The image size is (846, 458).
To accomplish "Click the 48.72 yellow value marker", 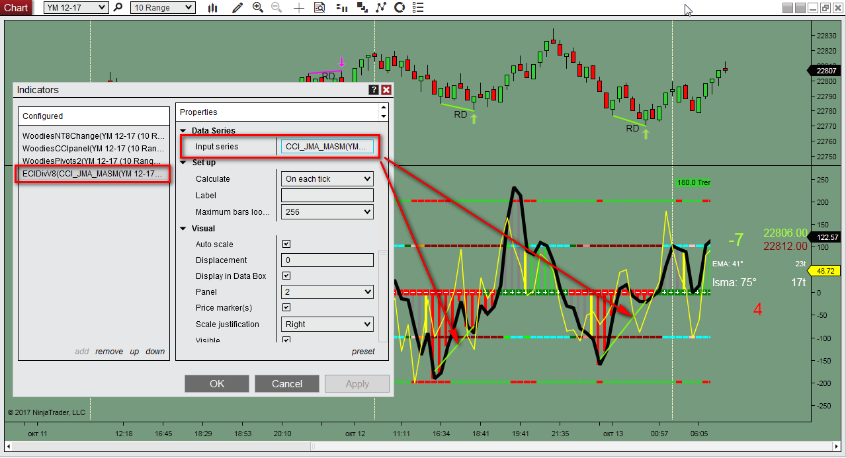I will [x=825, y=271].
